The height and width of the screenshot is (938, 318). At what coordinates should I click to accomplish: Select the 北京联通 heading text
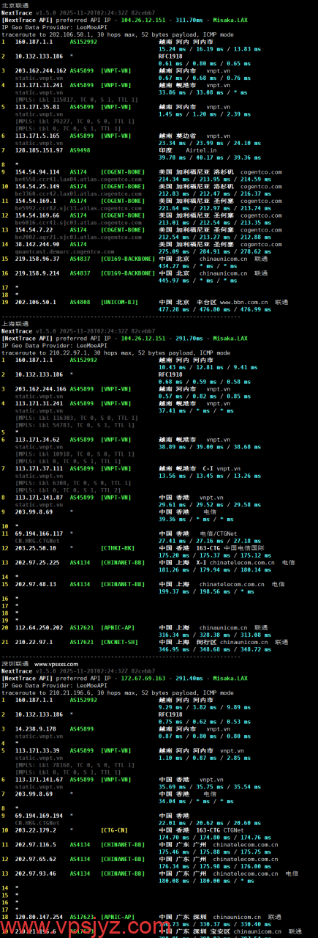coord(15,4)
